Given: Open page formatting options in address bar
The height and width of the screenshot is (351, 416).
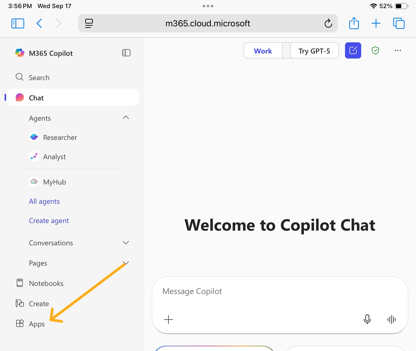Looking at the screenshot, I should (89, 23).
